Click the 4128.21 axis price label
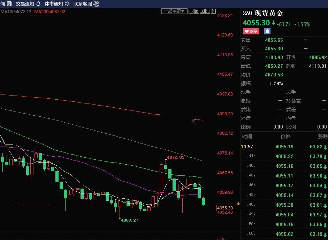This screenshot has width=328, height=240. (225, 16)
